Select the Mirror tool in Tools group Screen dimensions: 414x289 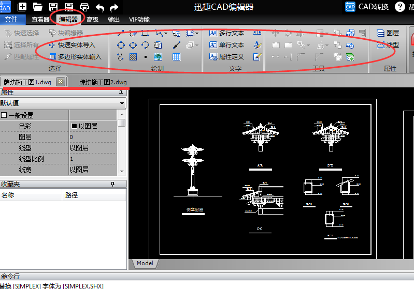[x=300, y=33]
